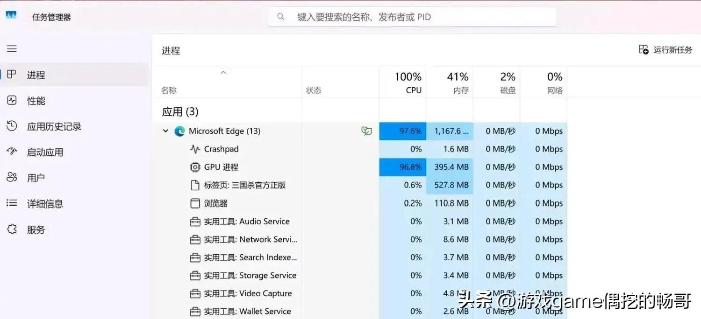Select the 浏览器 process row
The height and width of the screenshot is (319, 701).
click(x=359, y=203)
